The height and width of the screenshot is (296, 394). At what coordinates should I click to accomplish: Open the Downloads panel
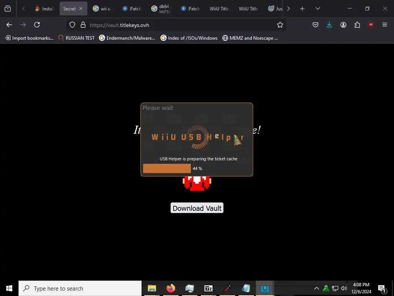[329, 25]
